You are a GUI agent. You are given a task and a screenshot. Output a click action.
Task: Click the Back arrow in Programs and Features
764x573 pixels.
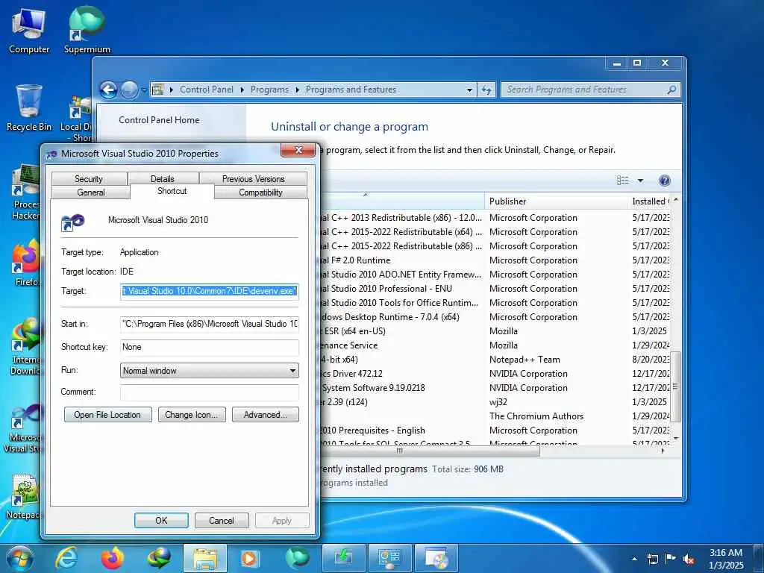pyautogui.click(x=108, y=90)
